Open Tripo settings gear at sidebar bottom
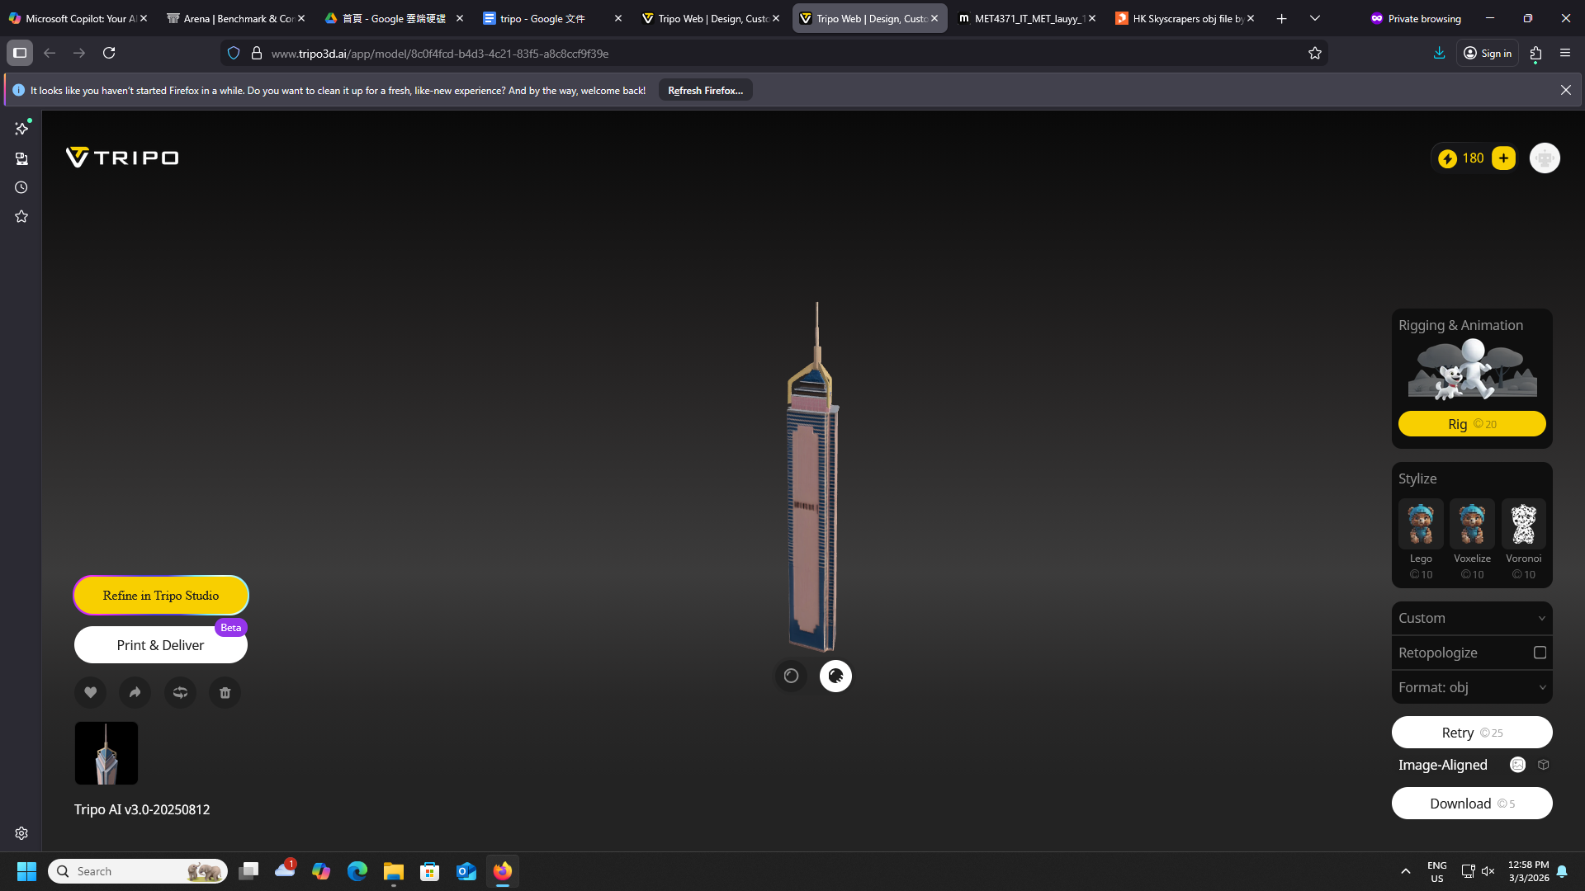This screenshot has height=891, width=1585. (21, 833)
